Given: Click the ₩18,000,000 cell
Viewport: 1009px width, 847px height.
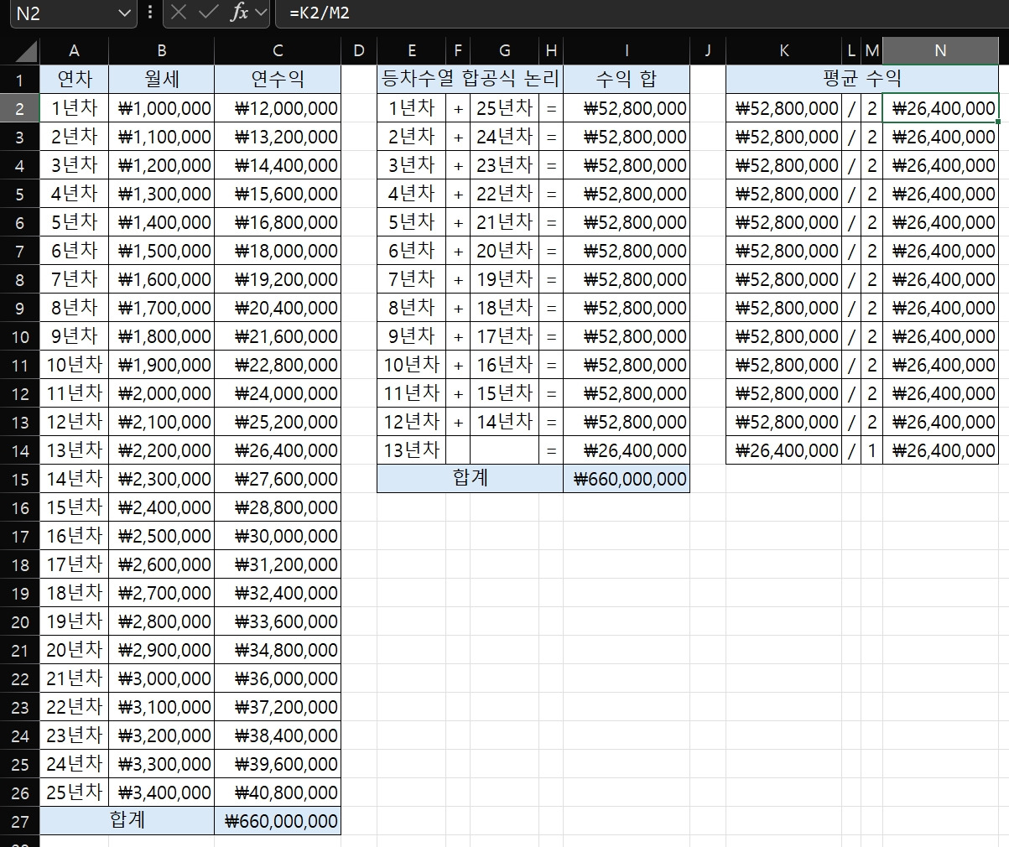Looking at the screenshot, I should click(278, 251).
